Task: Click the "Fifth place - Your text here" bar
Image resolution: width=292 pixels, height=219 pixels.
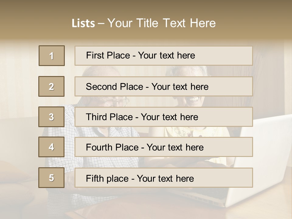Action: pyautogui.click(x=164, y=178)
